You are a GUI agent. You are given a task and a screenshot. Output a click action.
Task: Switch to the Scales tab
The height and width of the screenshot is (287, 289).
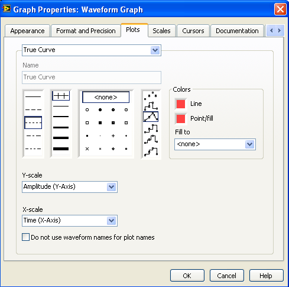pos(161,31)
